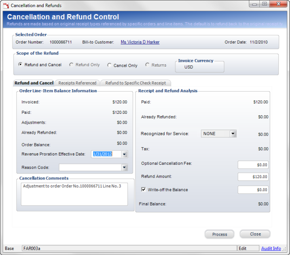Click the Close button

[x=255, y=234]
